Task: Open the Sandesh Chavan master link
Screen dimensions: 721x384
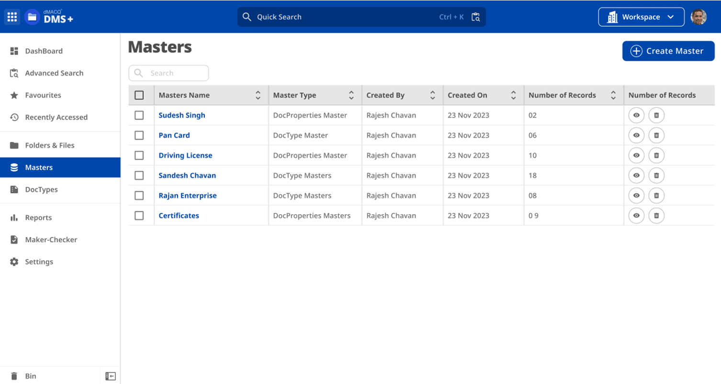Action: tap(187, 176)
